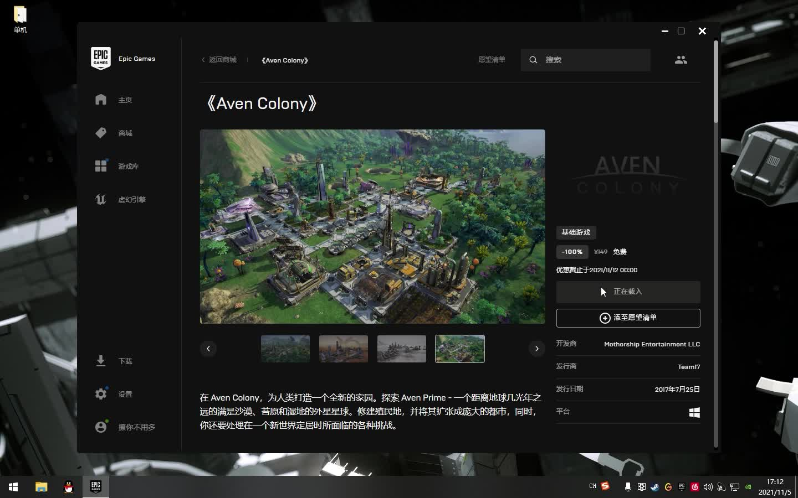Open 游戏库 library grid icon

pyautogui.click(x=100, y=166)
